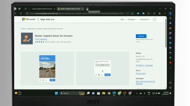Click the Microsoft logo in header

(28, 19)
